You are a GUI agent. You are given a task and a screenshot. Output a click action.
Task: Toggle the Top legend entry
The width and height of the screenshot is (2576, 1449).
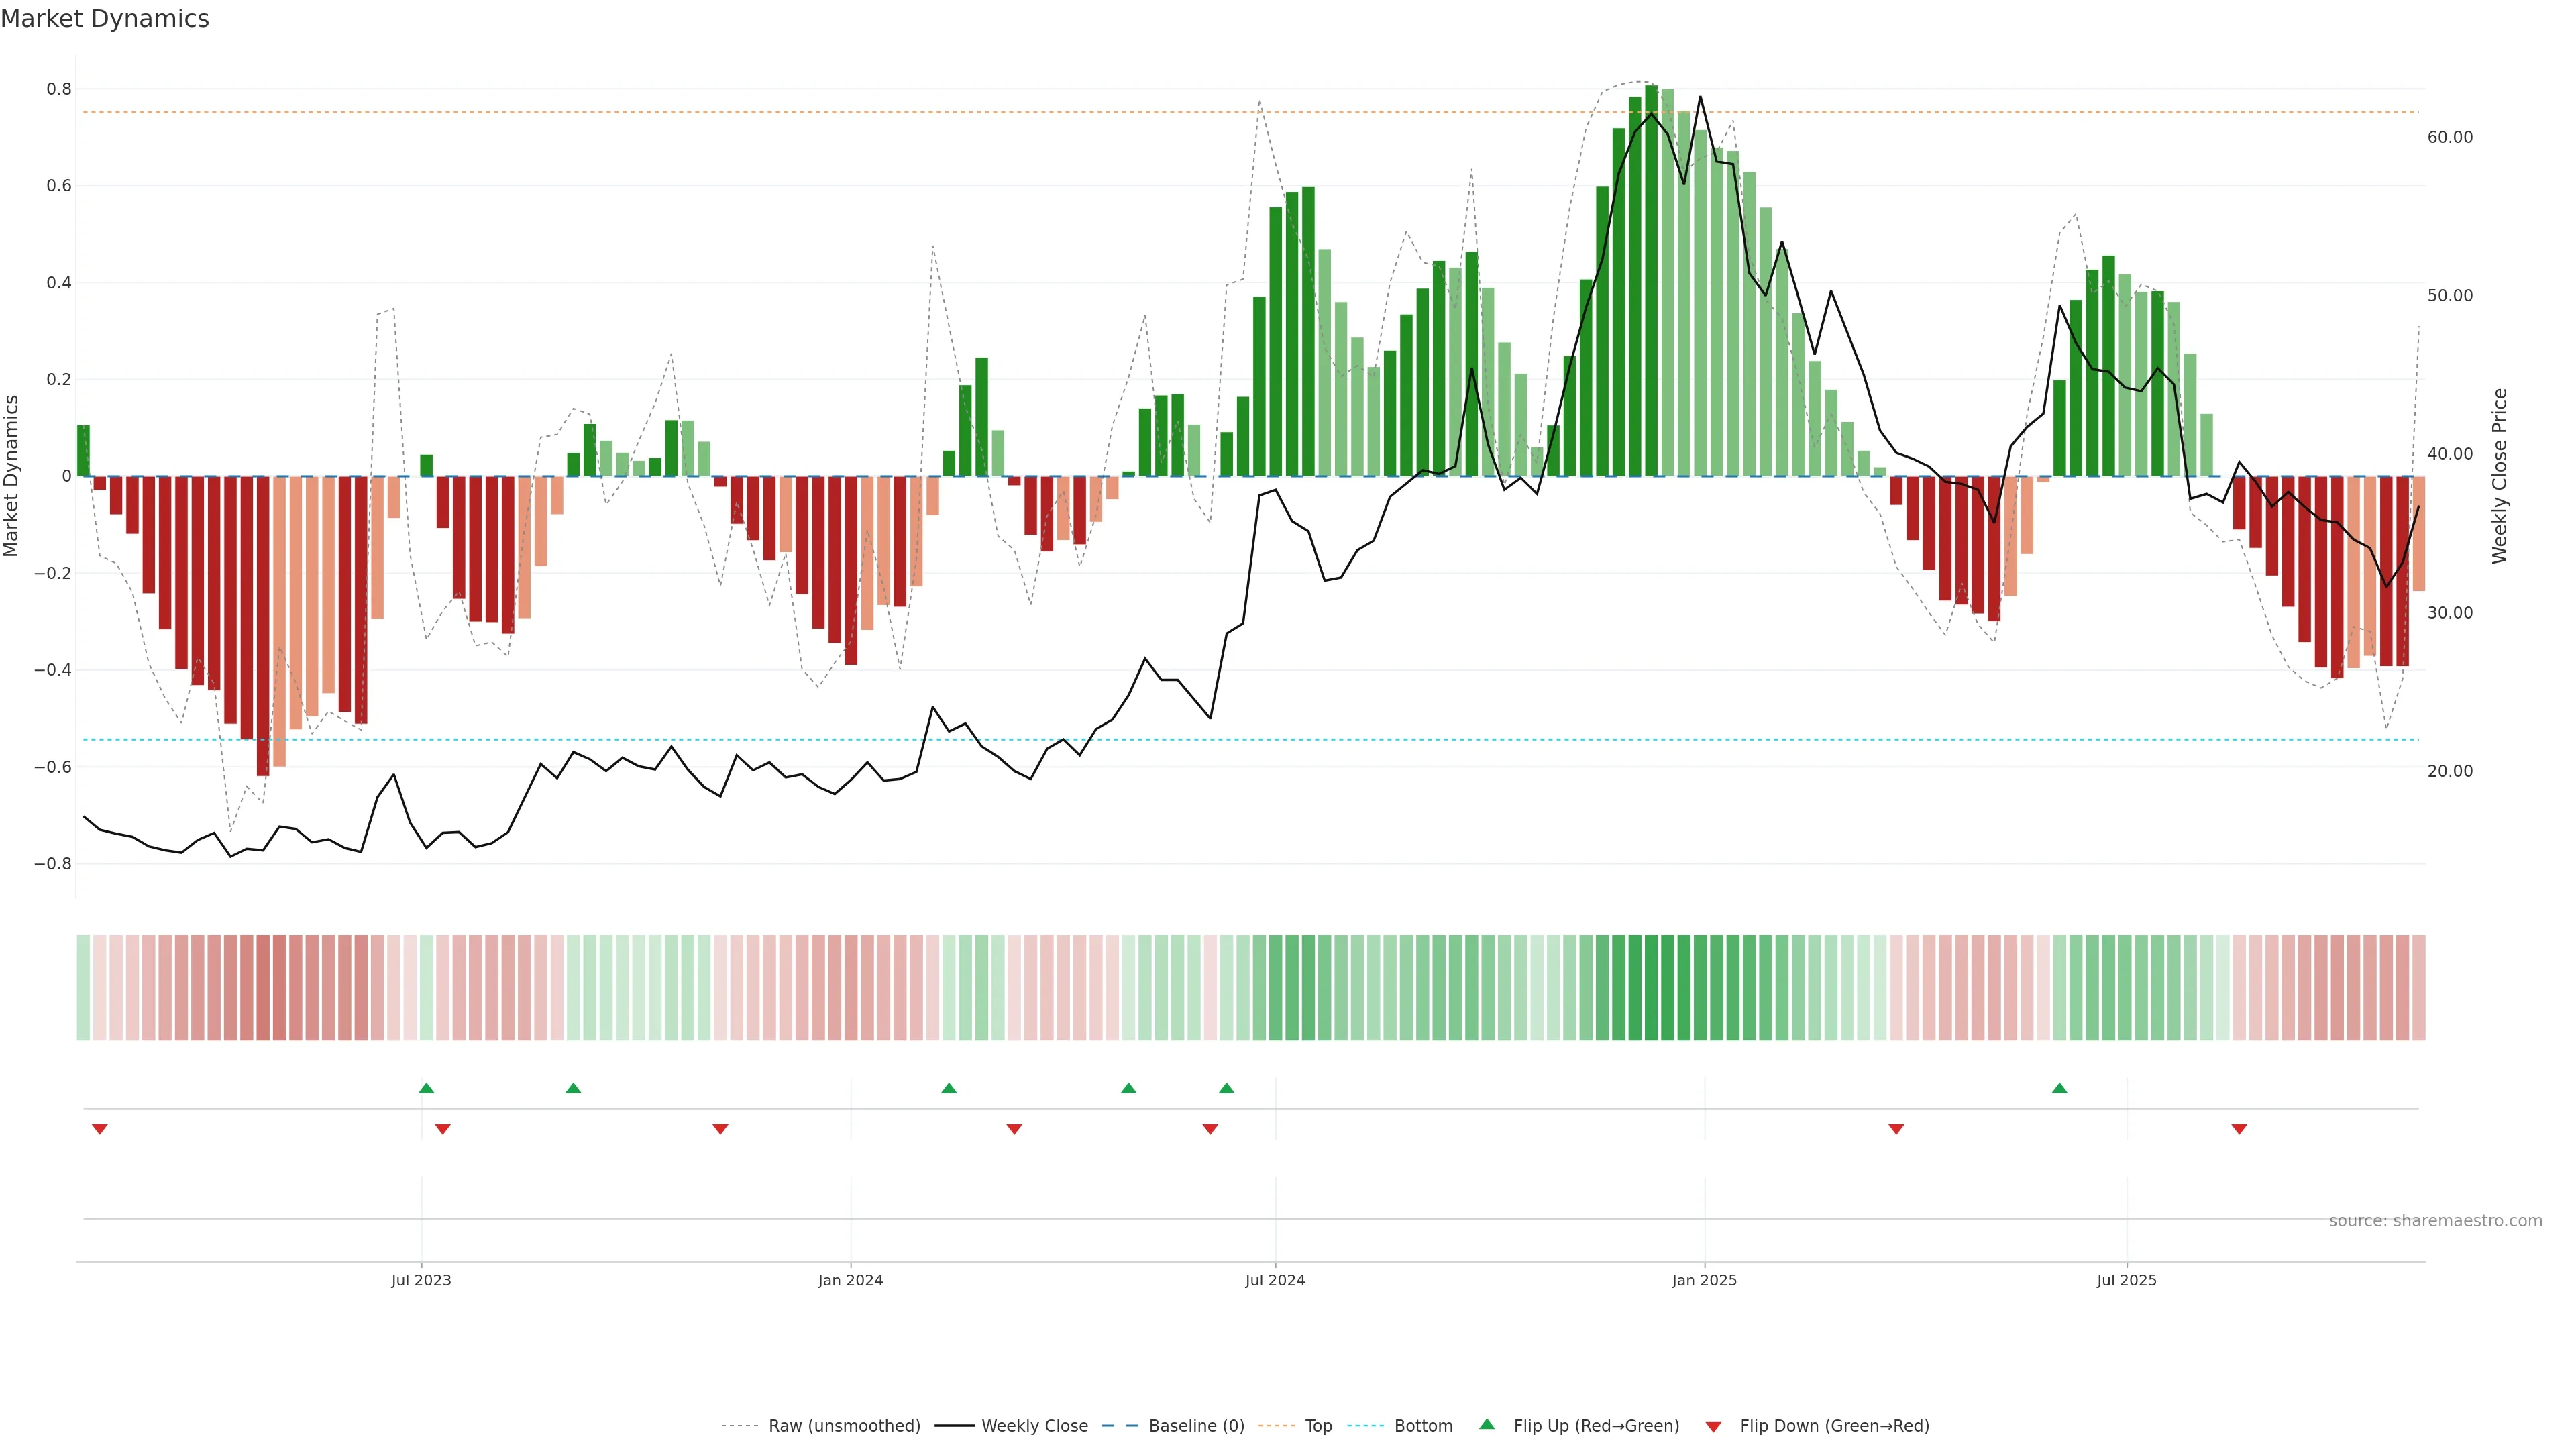[1318, 1426]
